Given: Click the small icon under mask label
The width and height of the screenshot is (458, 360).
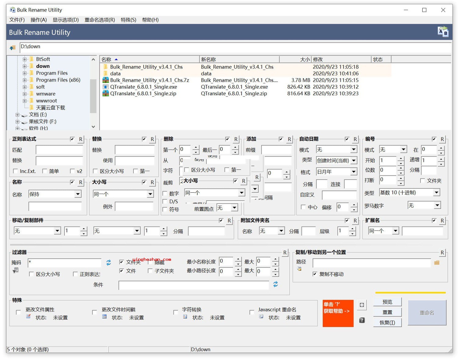Looking at the screenshot, I should click(16, 270).
